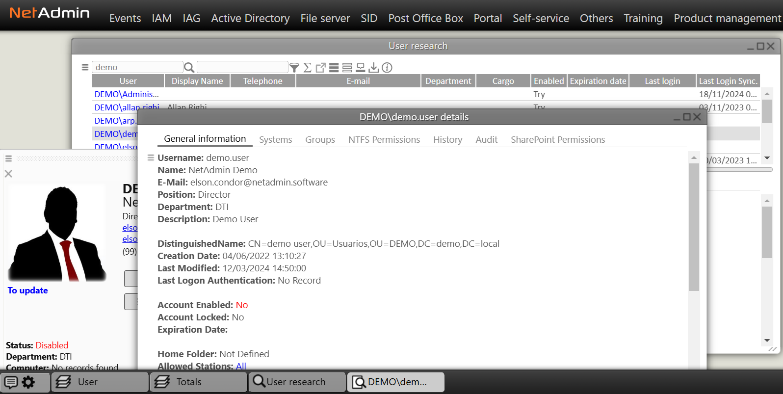Sort by the User column header
Viewport: 783px width, 394px height.
pos(128,81)
